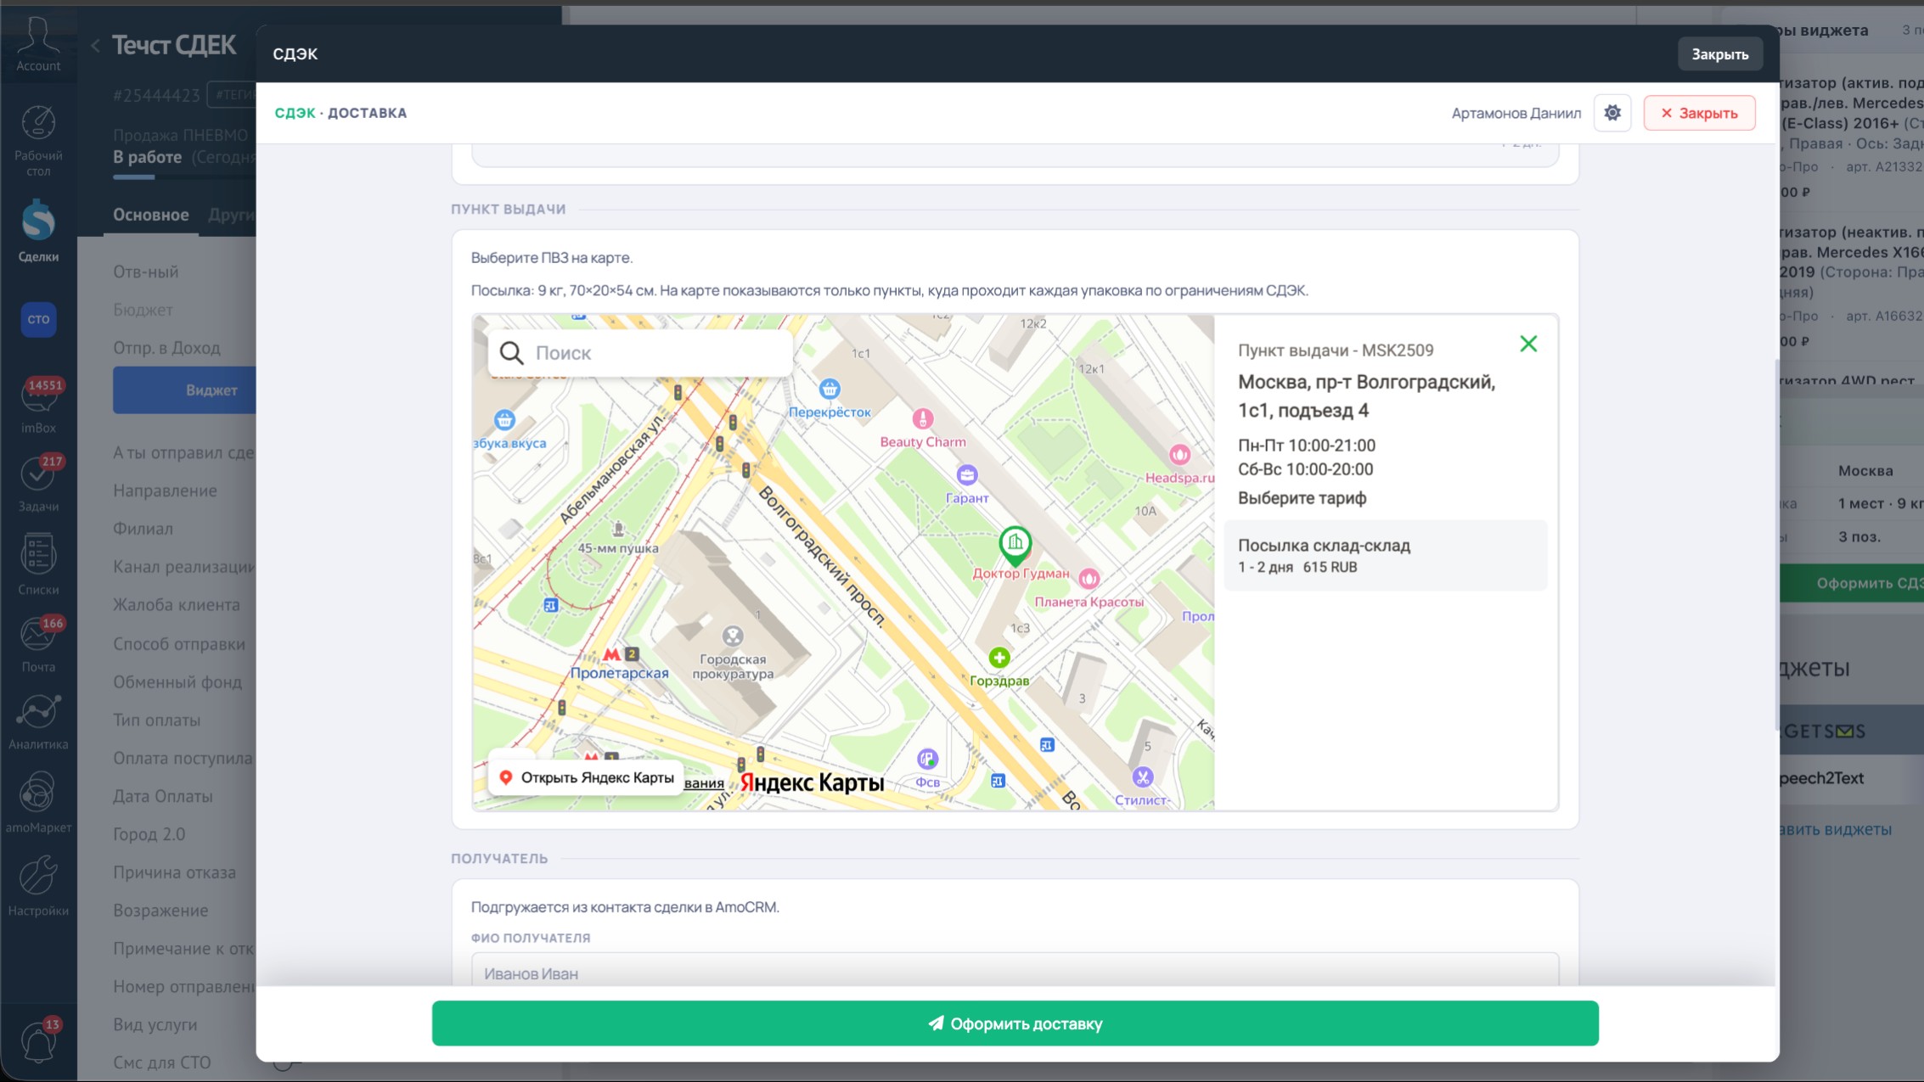
Task: Click the Планета Красоты marker on map
Action: 1089,579
